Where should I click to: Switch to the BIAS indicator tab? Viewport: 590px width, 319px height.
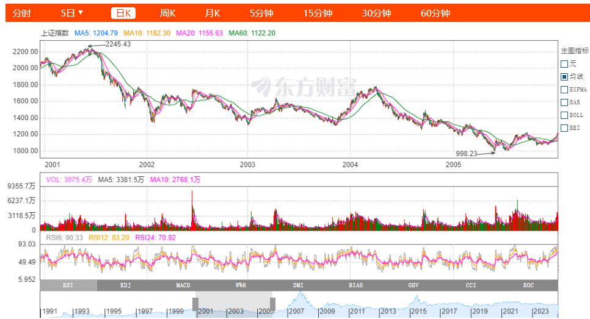[356, 285]
